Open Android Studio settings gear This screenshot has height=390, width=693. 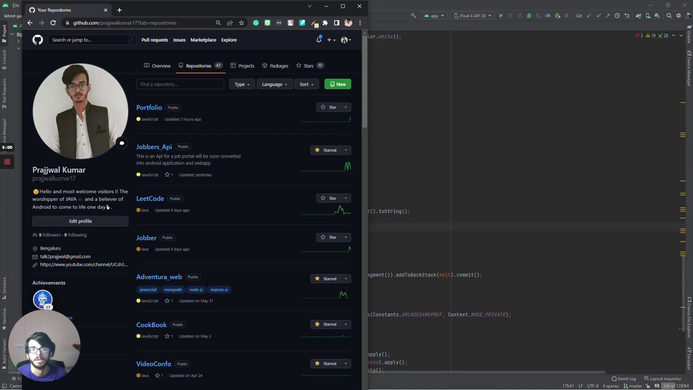point(678,16)
